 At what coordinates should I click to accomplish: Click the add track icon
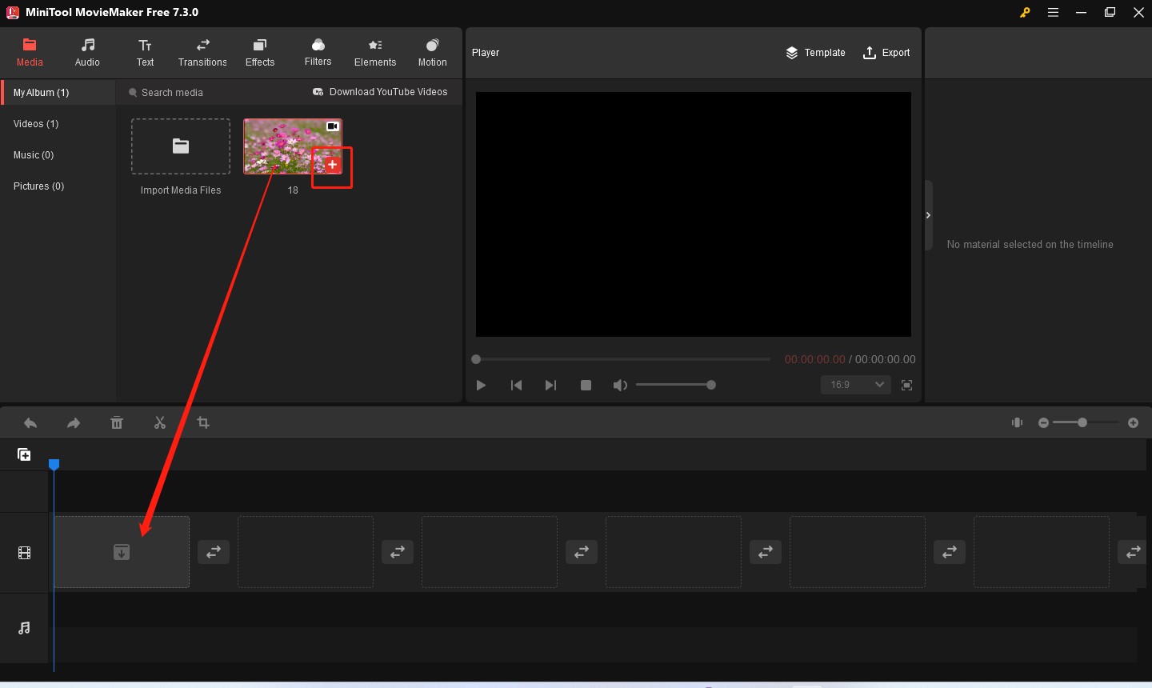click(x=24, y=454)
